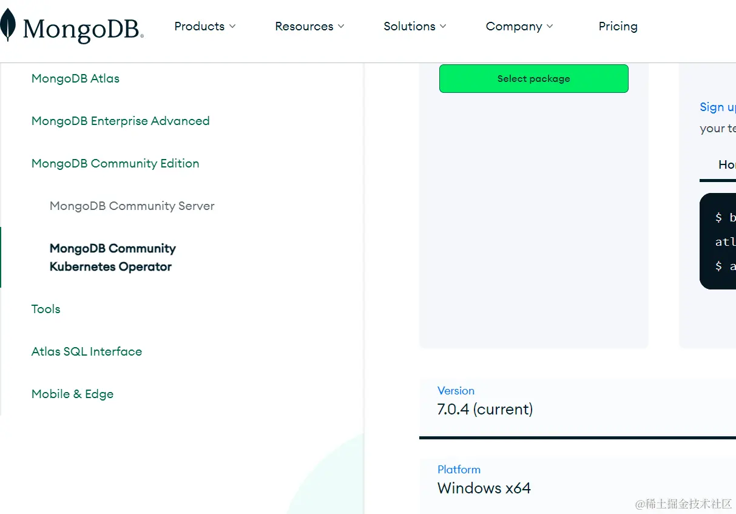
Task: Expand the Solutions menu chevron
Action: click(x=443, y=26)
